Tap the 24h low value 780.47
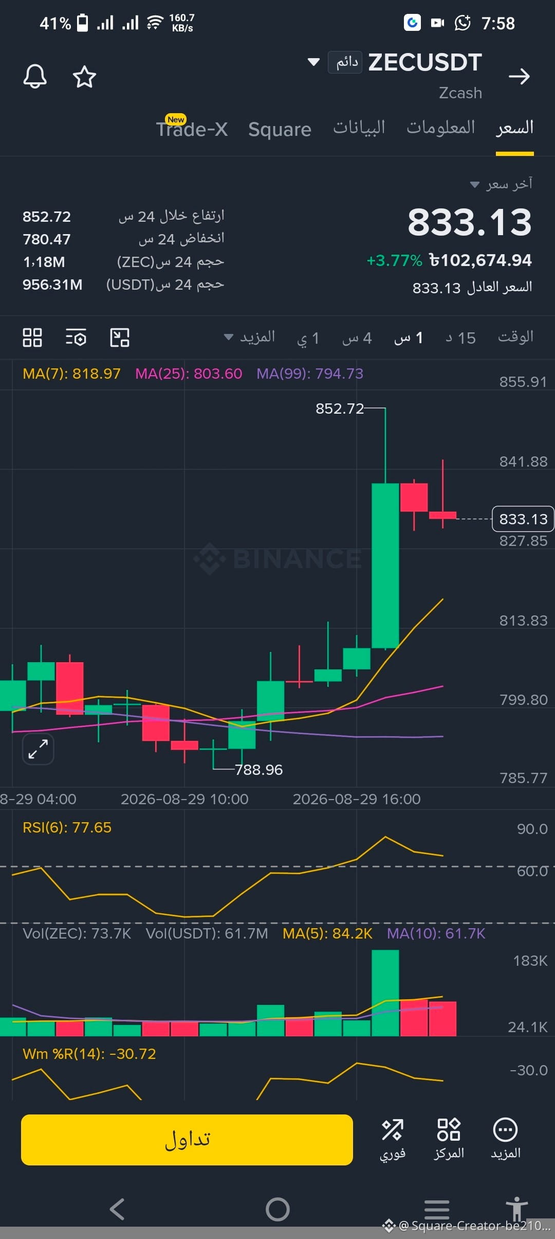555x1239 pixels. (x=47, y=239)
